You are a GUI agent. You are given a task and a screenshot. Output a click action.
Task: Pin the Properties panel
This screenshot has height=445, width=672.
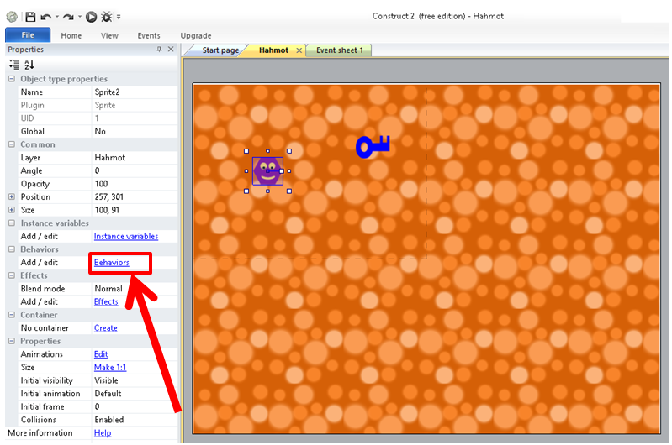click(x=159, y=50)
